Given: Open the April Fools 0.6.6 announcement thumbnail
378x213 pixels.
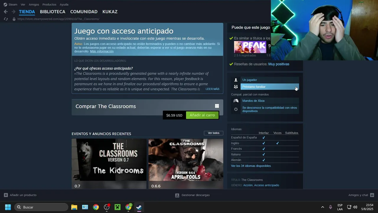Looking at the screenshot, I should pos(186,160).
